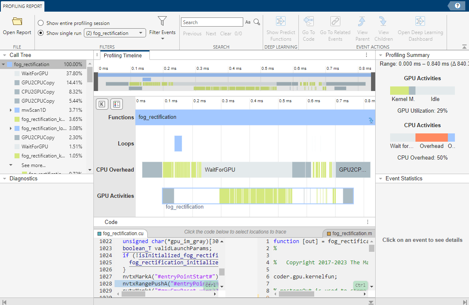The image size is (469, 305).
Task: Open Code panel three-dot options menu
Action: pyautogui.click(x=367, y=222)
